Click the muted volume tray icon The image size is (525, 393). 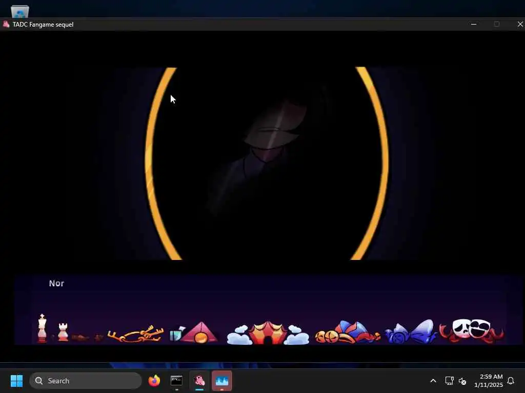462,381
